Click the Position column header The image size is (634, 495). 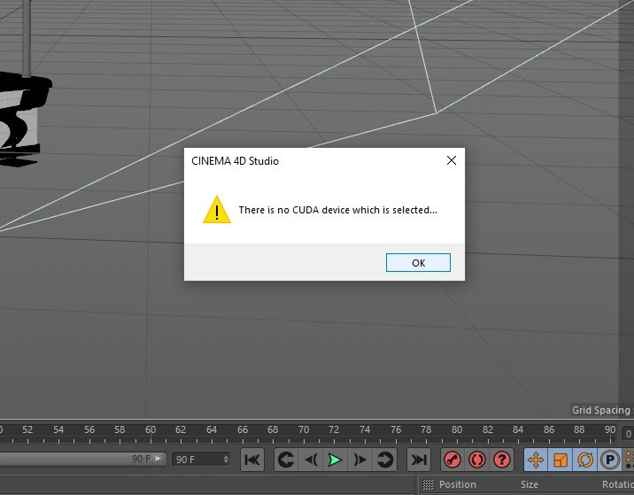click(x=457, y=484)
